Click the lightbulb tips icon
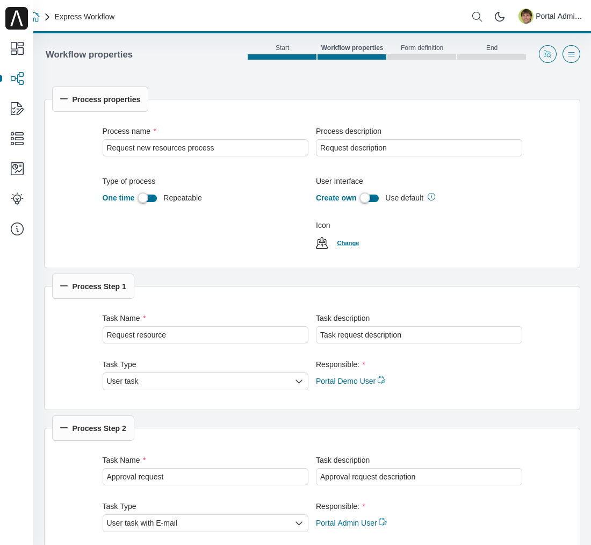 17,199
